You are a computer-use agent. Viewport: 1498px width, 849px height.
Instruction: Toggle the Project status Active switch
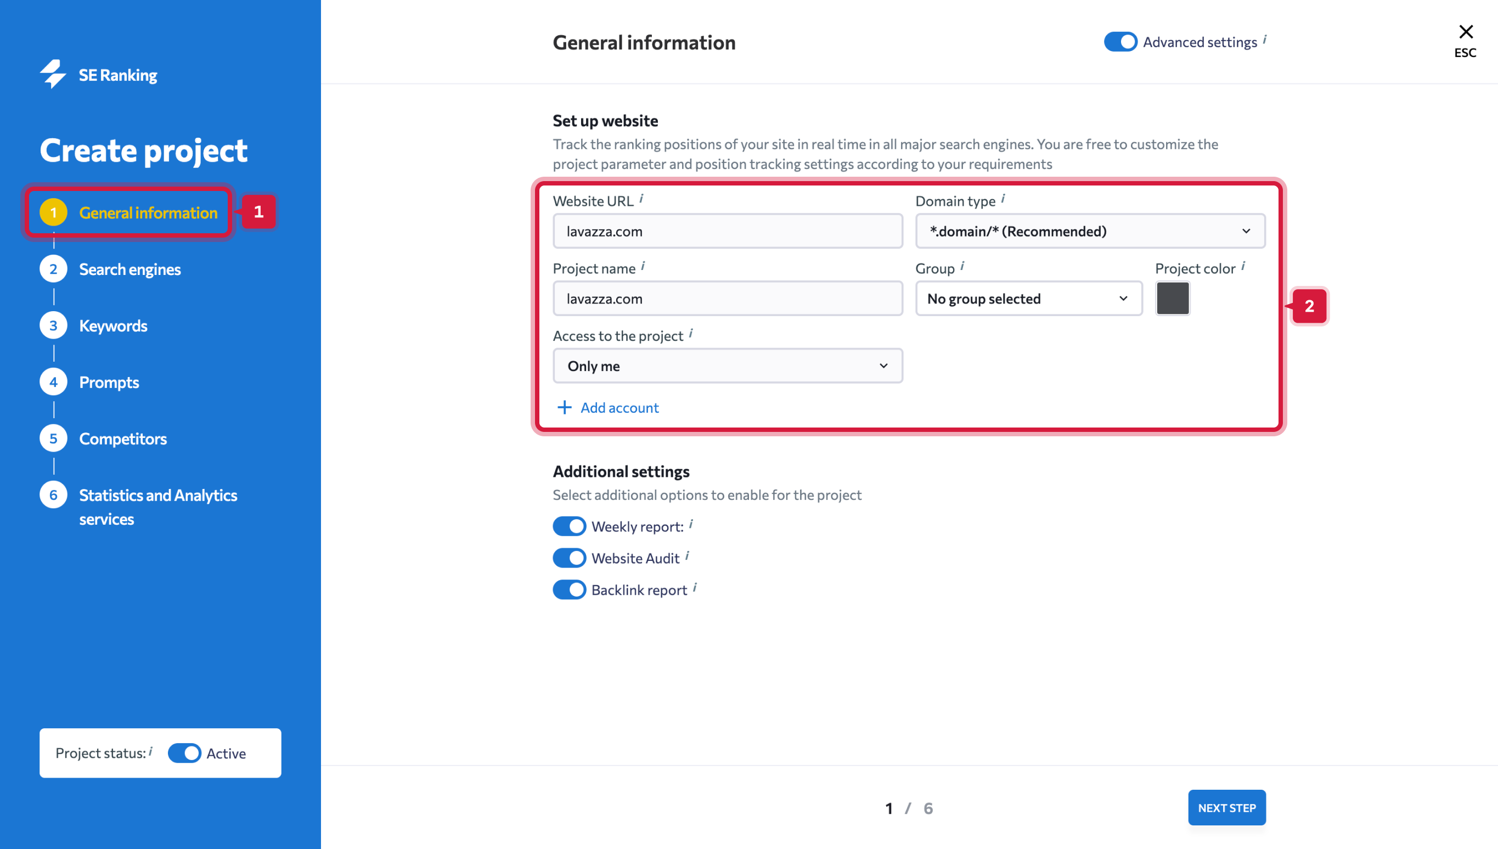(x=184, y=753)
